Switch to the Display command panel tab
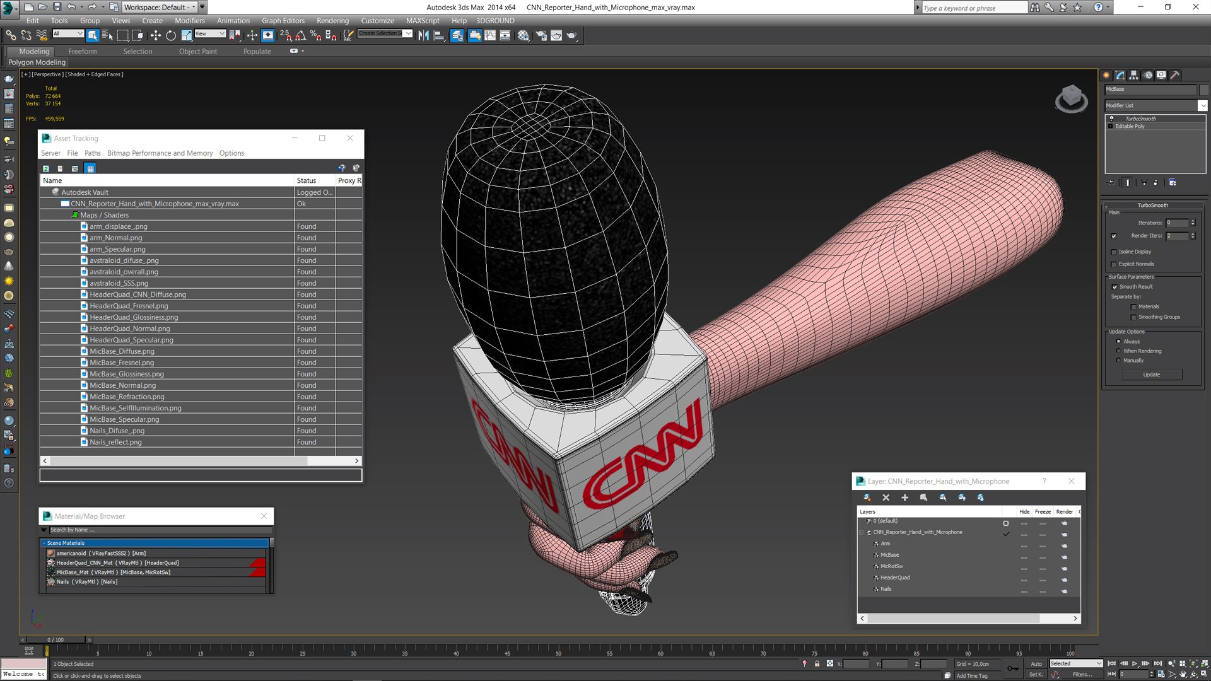The image size is (1211, 681). click(x=1161, y=75)
